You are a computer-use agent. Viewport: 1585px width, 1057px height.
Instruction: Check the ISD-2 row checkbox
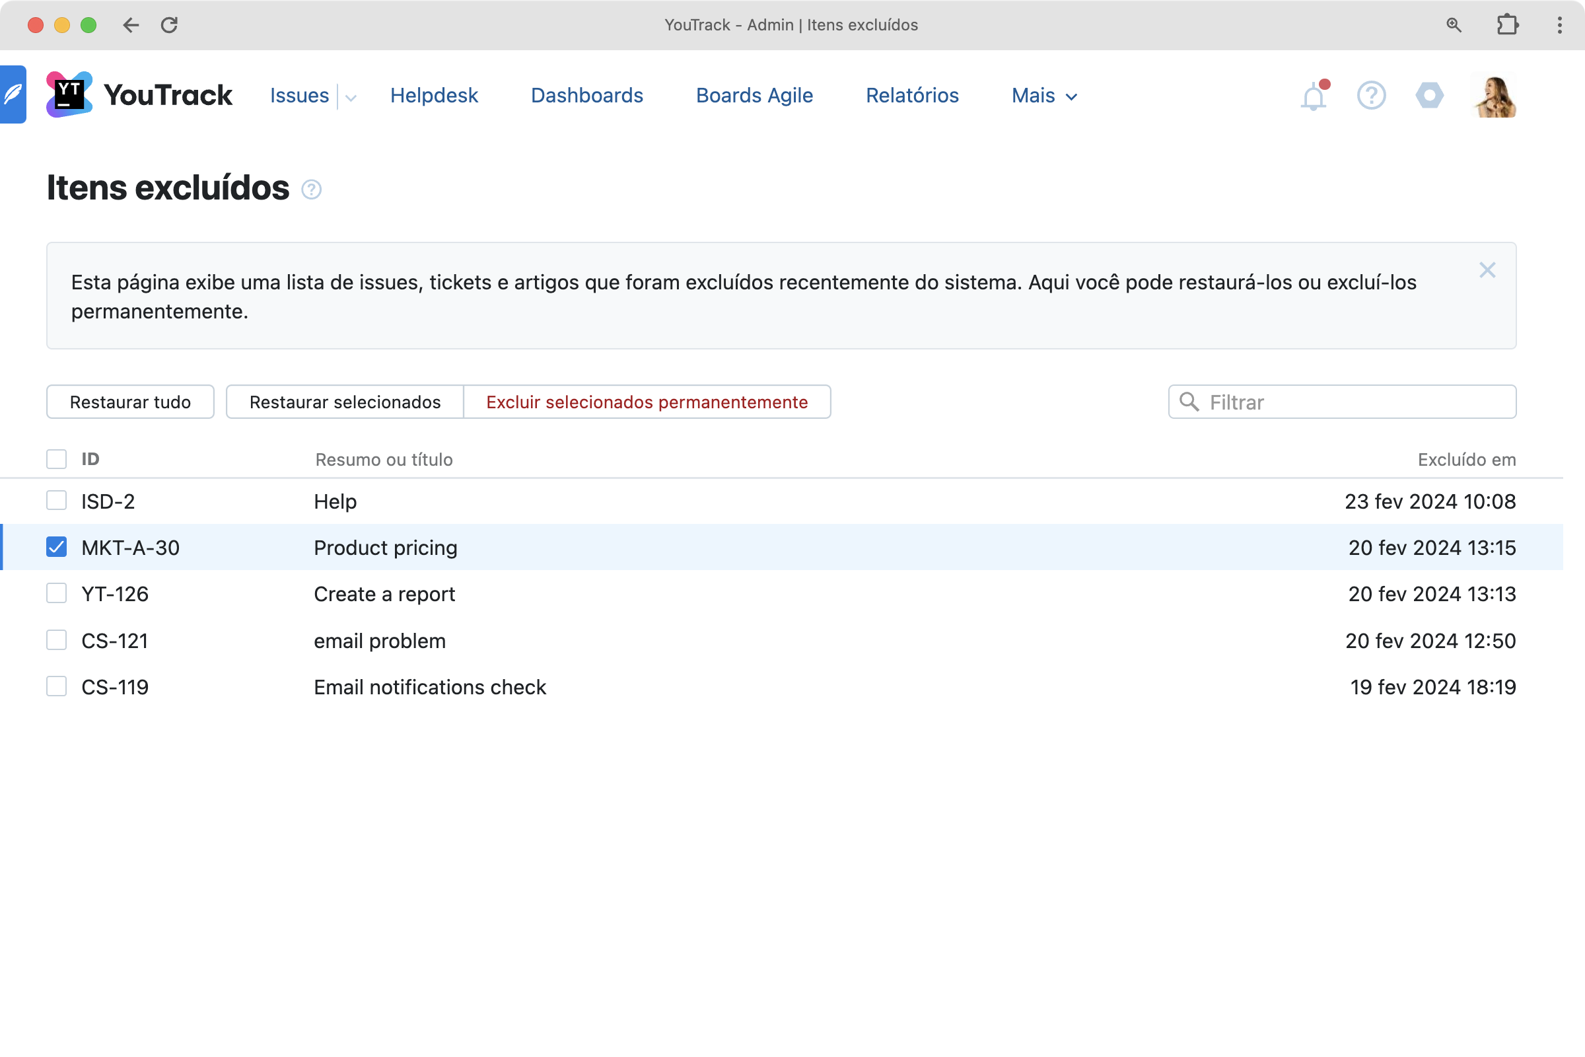57,501
